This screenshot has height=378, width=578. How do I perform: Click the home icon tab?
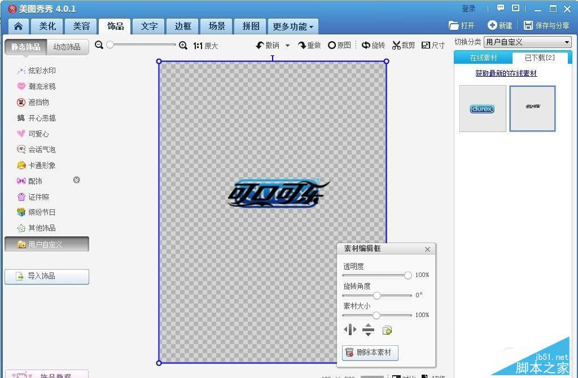(19, 26)
